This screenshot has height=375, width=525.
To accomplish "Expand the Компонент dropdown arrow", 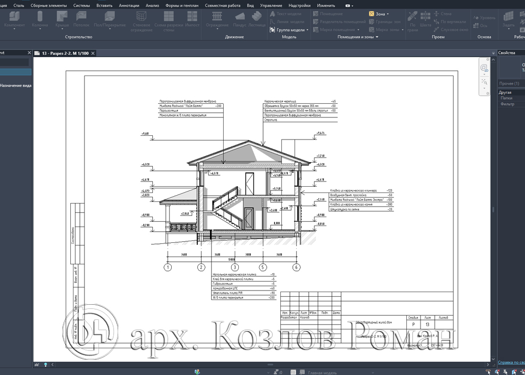I will (x=14, y=29).
